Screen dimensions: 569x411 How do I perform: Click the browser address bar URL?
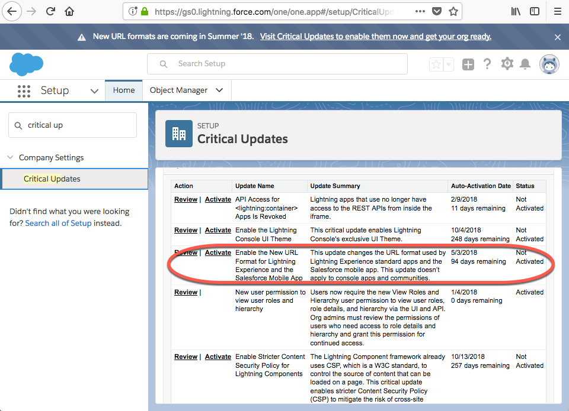point(274,12)
